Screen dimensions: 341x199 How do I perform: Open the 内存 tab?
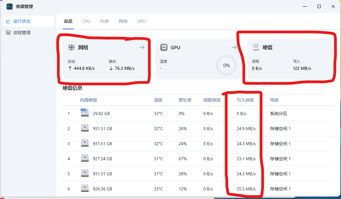point(104,21)
